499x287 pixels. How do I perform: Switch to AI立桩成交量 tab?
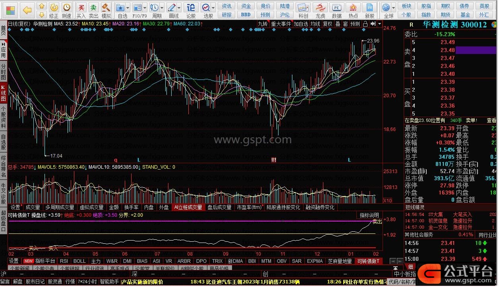coord(188,207)
